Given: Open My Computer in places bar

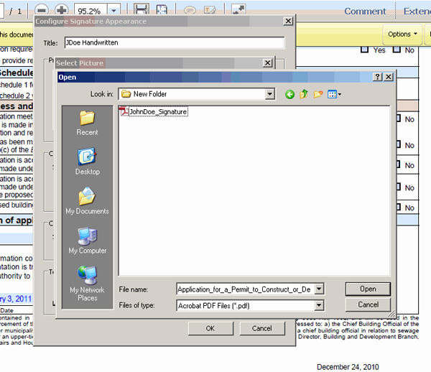Looking at the screenshot, I should [x=88, y=241].
